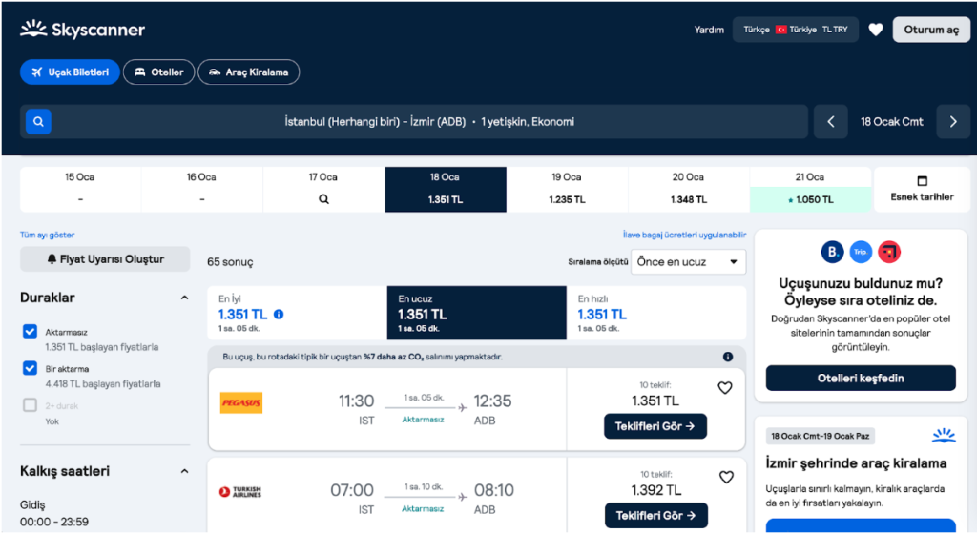Click Teklifleri Gör for Turkish Airlines flight
The width and height of the screenshot is (977, 534).
(656, 515)
